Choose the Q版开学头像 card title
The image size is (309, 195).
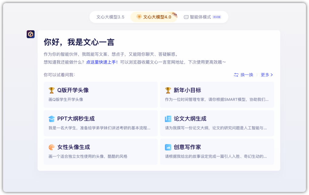[x=73, y=90]
